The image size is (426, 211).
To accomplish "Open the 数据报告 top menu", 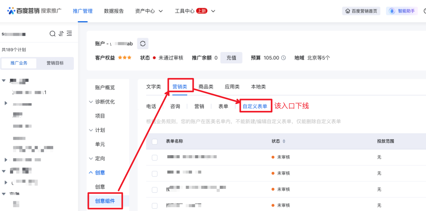I will 114,11.
